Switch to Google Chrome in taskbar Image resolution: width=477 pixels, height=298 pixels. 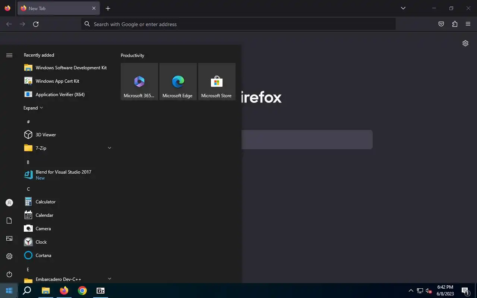point(82,291)
